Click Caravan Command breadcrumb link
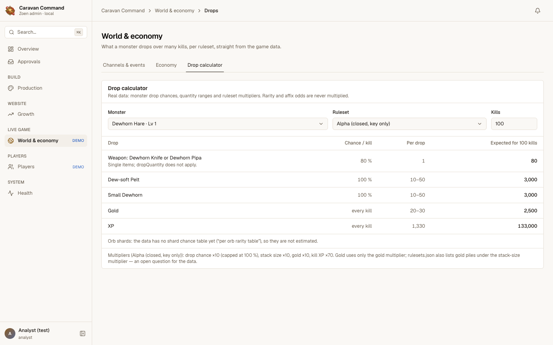 123,11
